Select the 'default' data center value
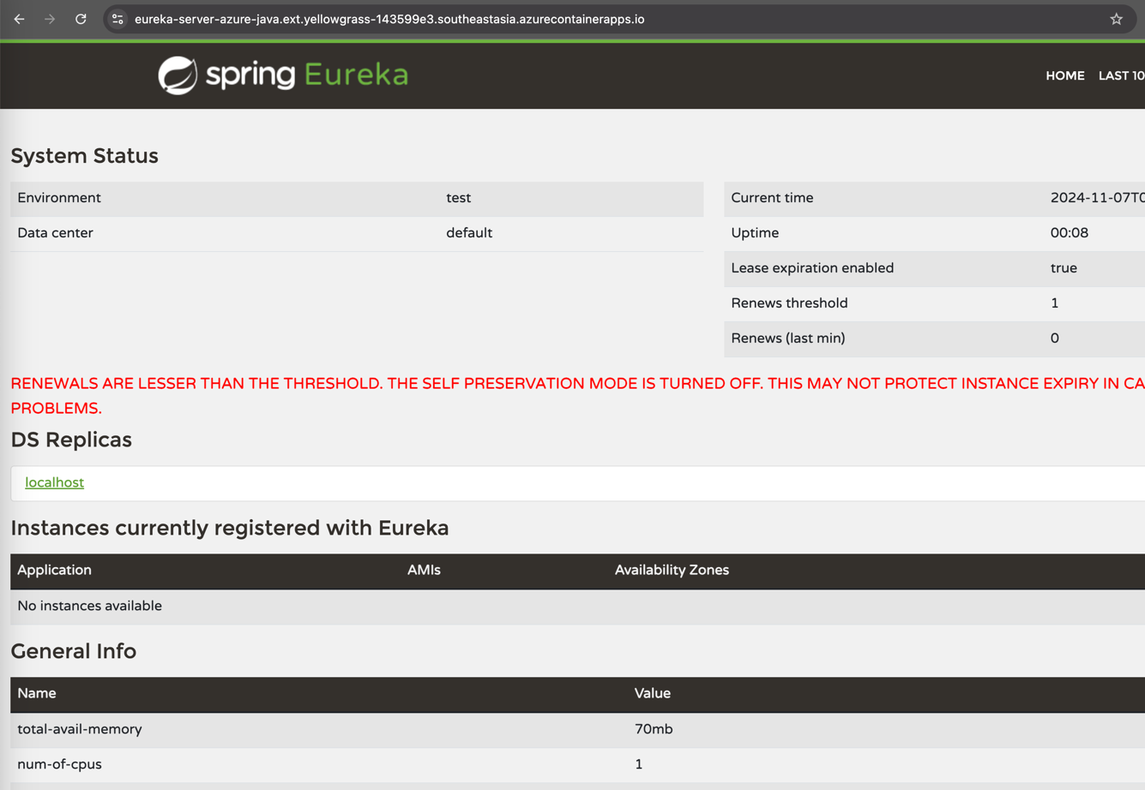The image size is (1145, 790). click(469, 233)
